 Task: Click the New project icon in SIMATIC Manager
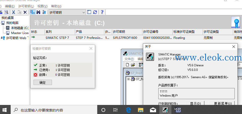[127, 65]
